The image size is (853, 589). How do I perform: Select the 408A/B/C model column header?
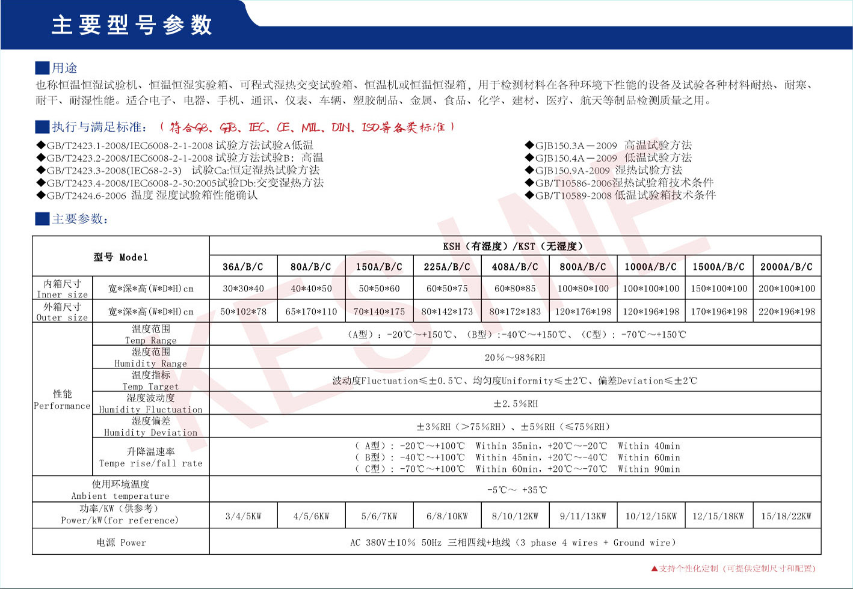pyautogui.click(x=515, y=267)
